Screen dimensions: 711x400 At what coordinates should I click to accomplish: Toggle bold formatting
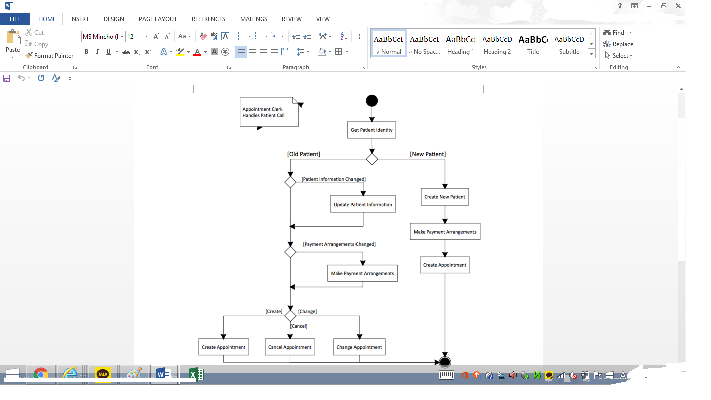[86, 51]
